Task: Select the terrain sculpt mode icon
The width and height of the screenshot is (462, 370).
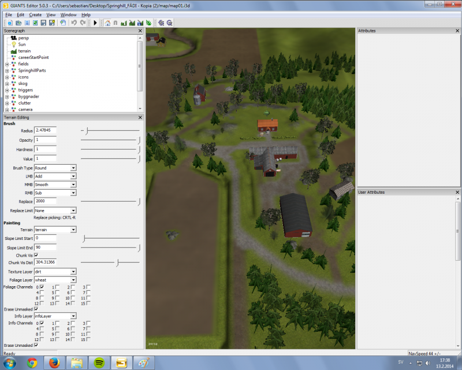Action: [124, 23]
